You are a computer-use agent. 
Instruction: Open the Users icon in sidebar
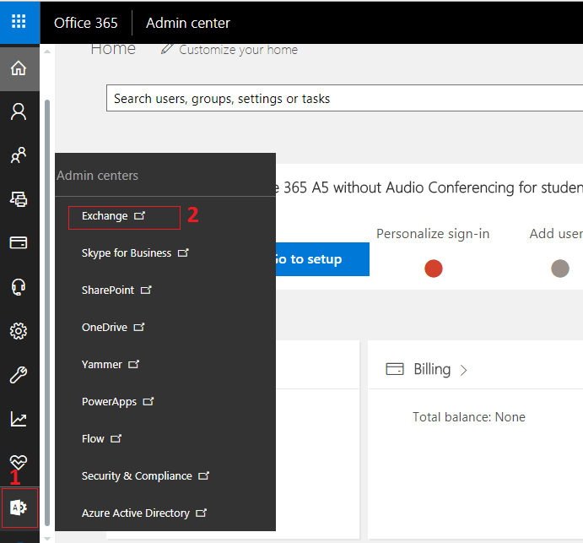click(x=19, y=111)
